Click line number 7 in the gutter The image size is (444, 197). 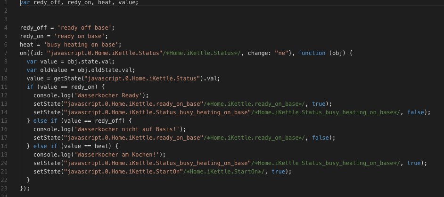coord(6,53)
